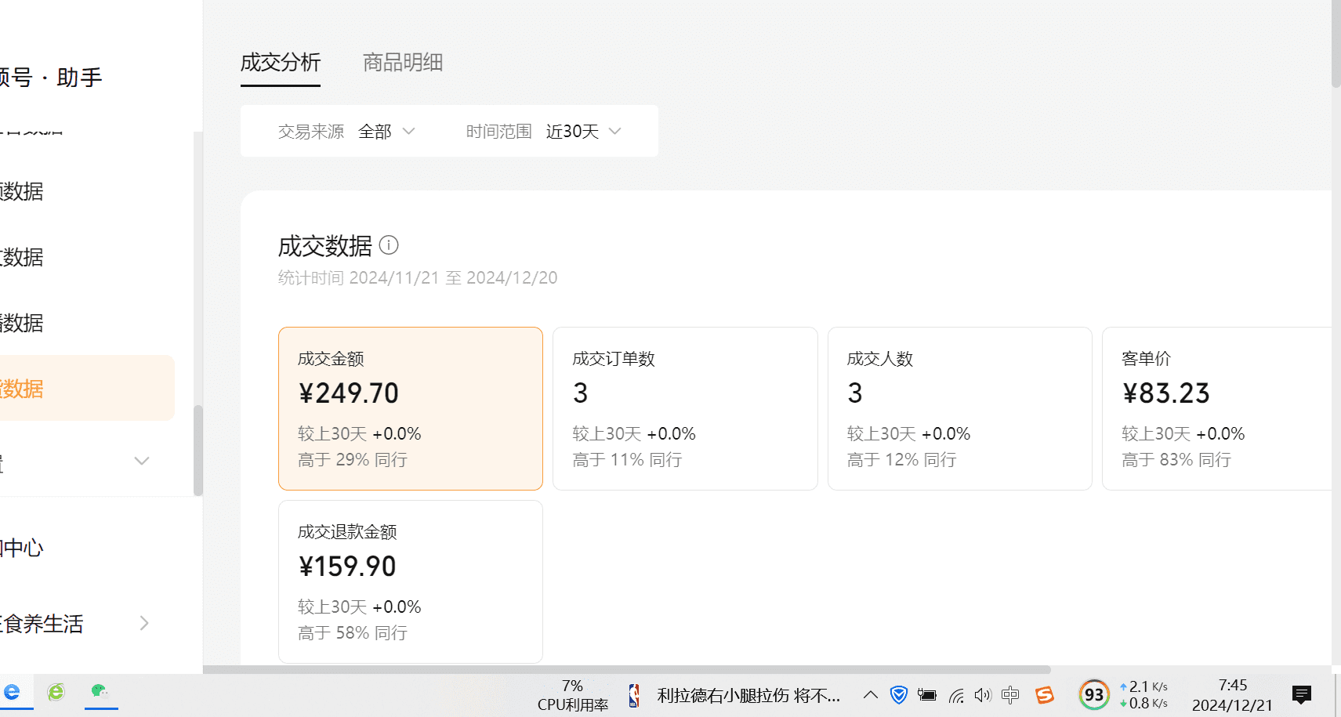This screenshot has width=1341, height=717.
Task: Open WeChat from the taskbar
Action: click(x=100, y=693)
